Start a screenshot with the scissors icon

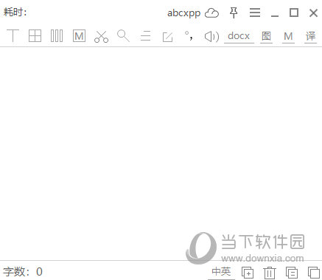coord(101,37)
